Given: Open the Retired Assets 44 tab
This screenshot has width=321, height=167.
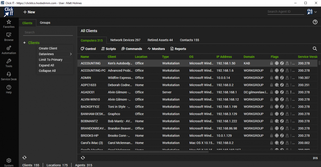Looking at the screenshot, I should point(160,40).
